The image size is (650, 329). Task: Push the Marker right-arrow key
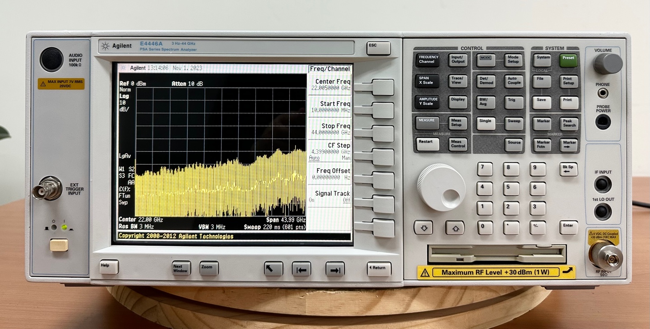569,145
